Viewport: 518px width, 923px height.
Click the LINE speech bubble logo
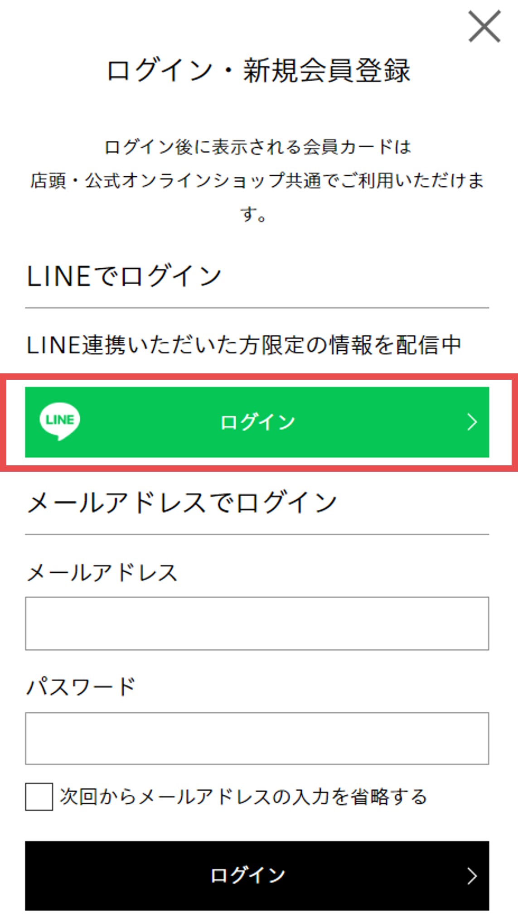coord(60,421)
